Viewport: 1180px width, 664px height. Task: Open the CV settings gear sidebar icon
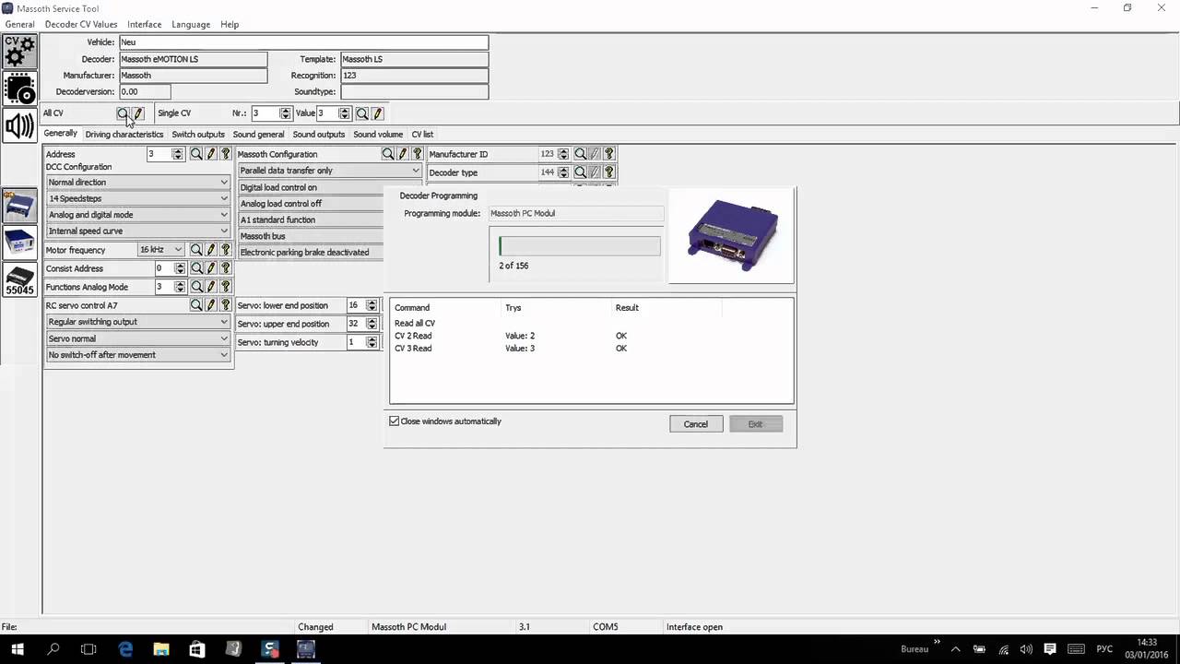point(20,52)
